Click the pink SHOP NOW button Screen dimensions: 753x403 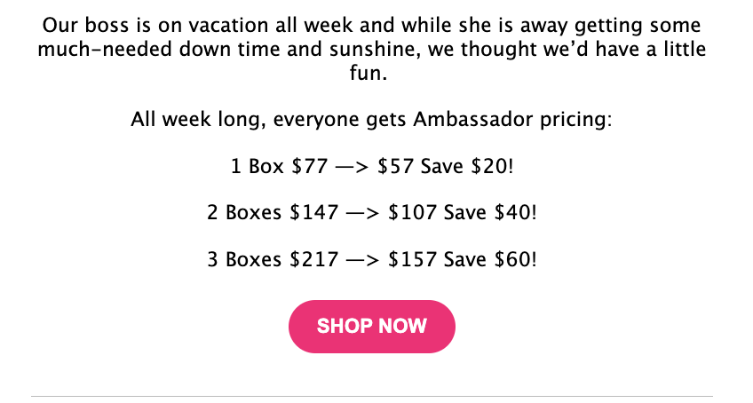pyautogui.click(x=372, y=327)
